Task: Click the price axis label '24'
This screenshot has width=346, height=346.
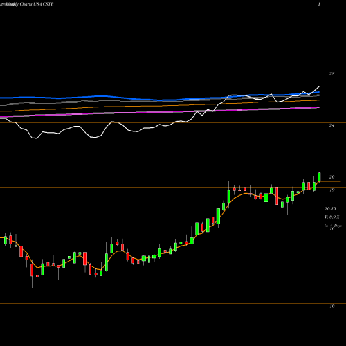Action: coord(331,125)
